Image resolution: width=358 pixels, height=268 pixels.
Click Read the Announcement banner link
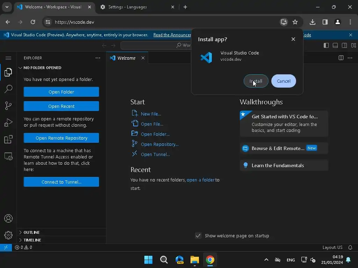(x=172, y=35)
